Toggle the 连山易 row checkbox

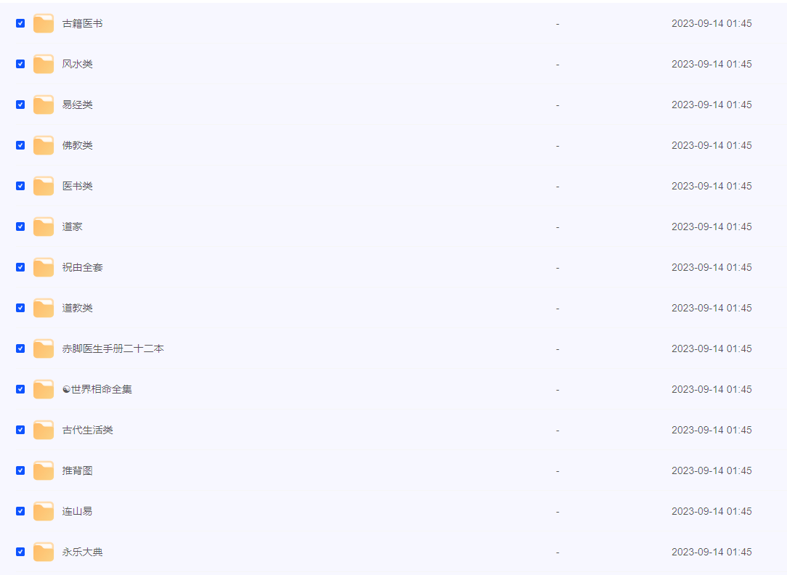click(20, 511)
